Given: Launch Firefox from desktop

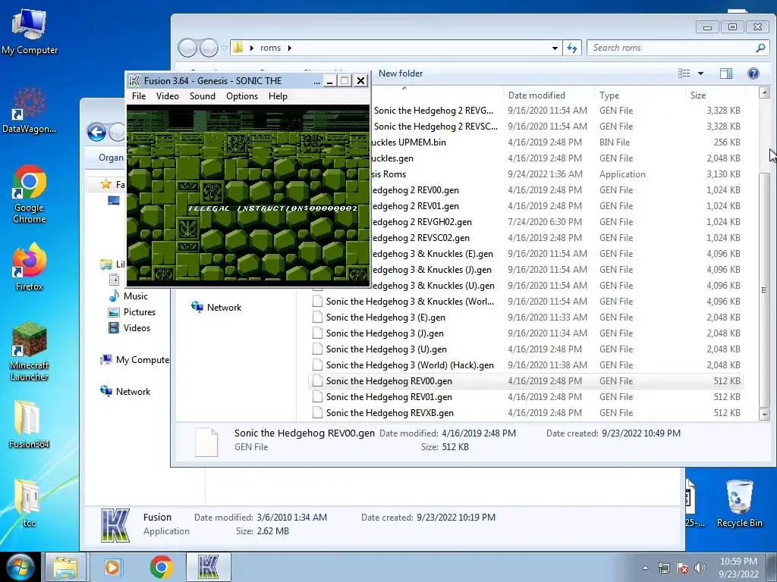Looking at the screenshot, I should coord(30,266).
